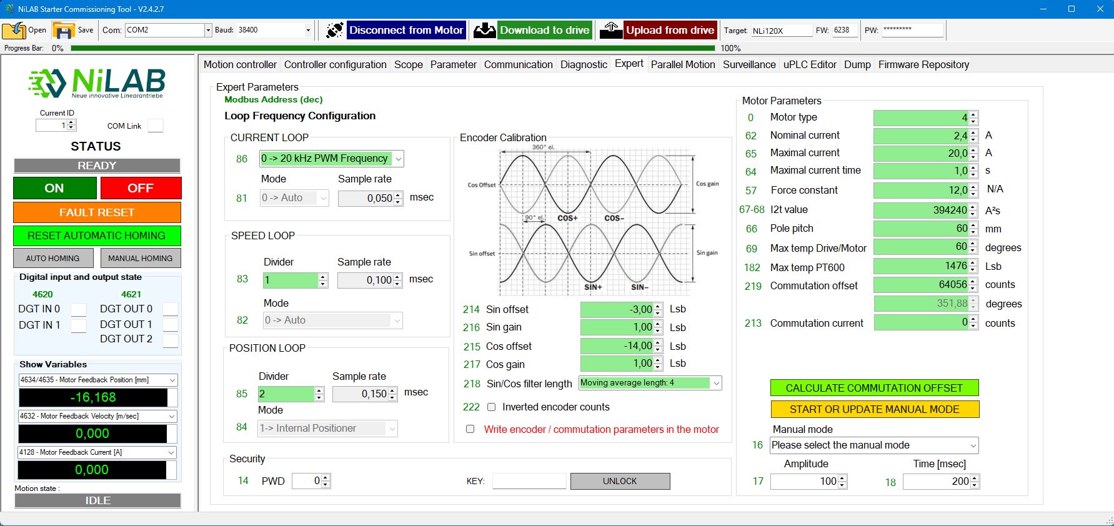Click the motor connection plug icon

(334, 30)
